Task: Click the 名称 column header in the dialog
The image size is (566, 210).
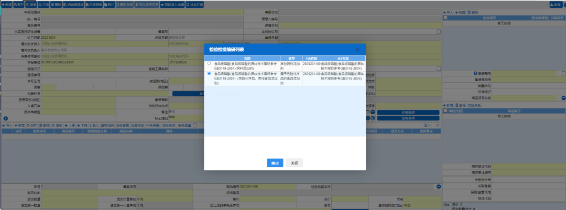Action: tap(247, 58)
